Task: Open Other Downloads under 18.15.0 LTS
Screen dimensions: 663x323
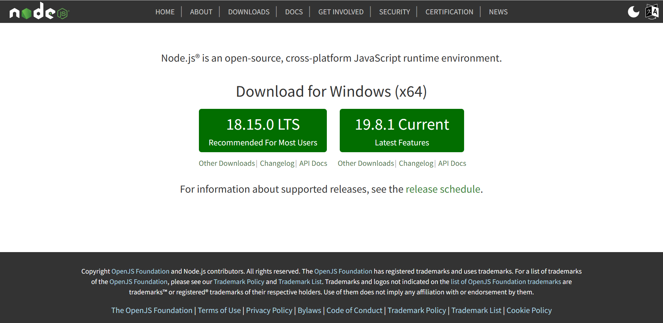Action: (x=227, y=163)
